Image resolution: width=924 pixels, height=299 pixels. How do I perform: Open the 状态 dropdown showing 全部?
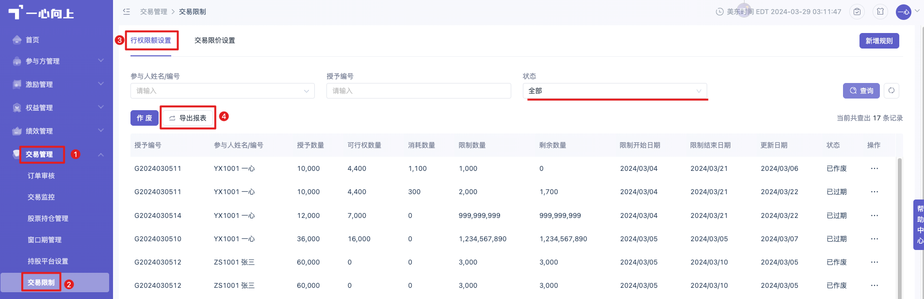[615, 91]
